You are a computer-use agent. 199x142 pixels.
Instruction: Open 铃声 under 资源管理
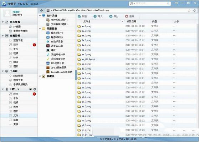[14, 58]
